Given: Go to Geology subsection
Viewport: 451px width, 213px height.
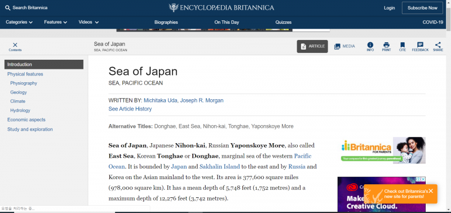Looking at the screenshot, I should coord(19,92).
